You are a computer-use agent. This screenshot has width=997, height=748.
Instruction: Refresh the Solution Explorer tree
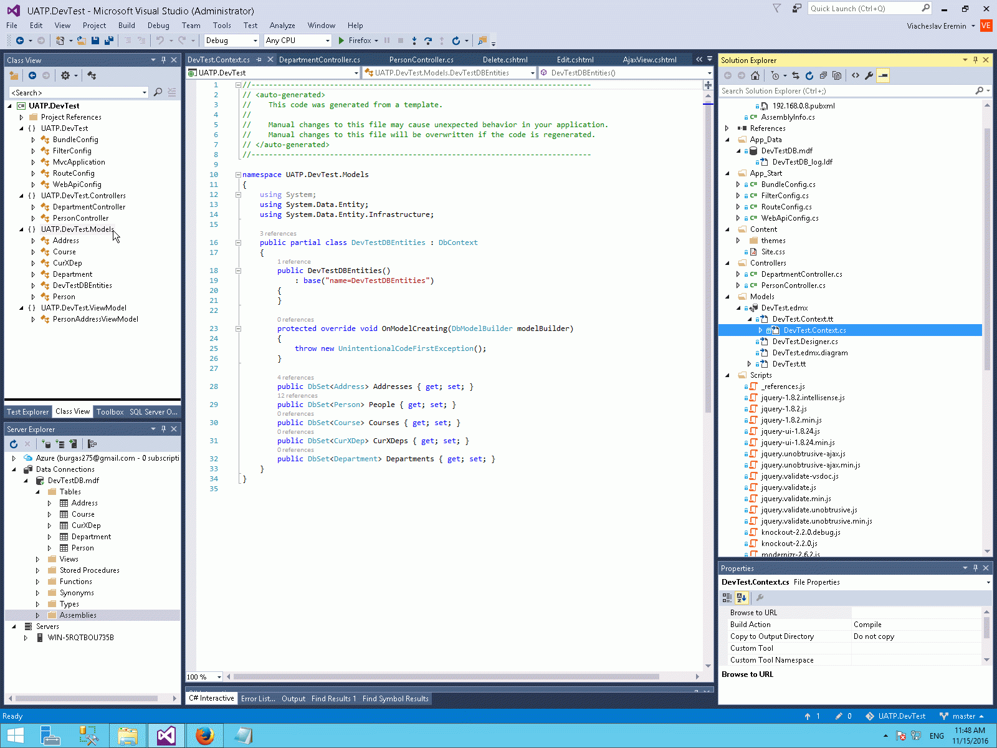coord(809,75)
